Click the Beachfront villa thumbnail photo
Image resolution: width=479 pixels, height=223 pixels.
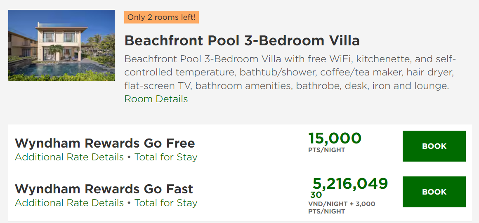pos(61,45)
